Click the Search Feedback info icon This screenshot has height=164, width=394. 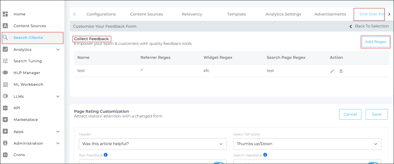pos(265,155)
